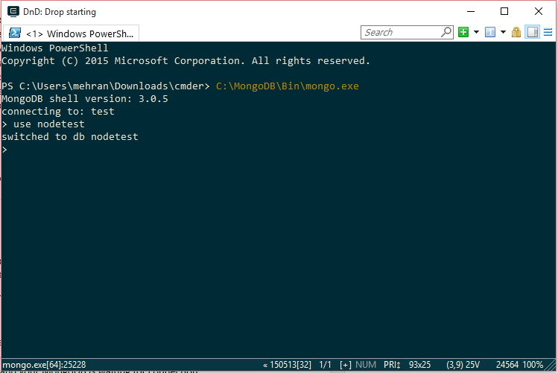This screenshot has width=558, height=373.
Task: Click the [+] new console status item
Action: click(345, 365)
